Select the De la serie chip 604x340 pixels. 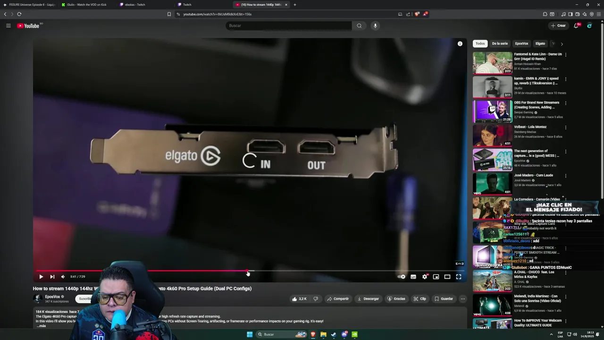[x=500, y=43]
